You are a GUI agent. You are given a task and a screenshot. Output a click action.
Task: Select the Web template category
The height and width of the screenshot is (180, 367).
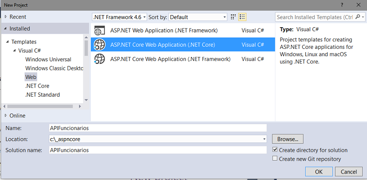pos(31,77)
